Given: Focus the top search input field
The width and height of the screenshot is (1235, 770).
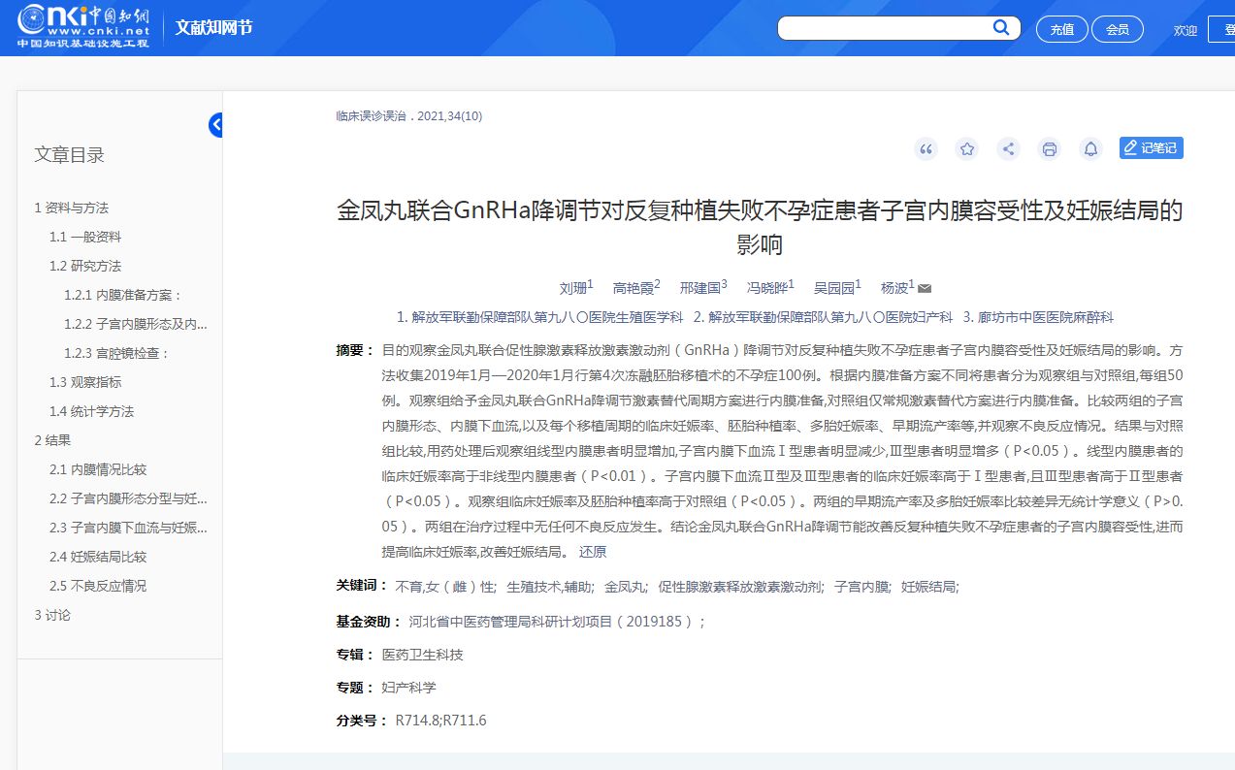Looking at the screenshot, I should pyautogui.click(x=883, y=28).
